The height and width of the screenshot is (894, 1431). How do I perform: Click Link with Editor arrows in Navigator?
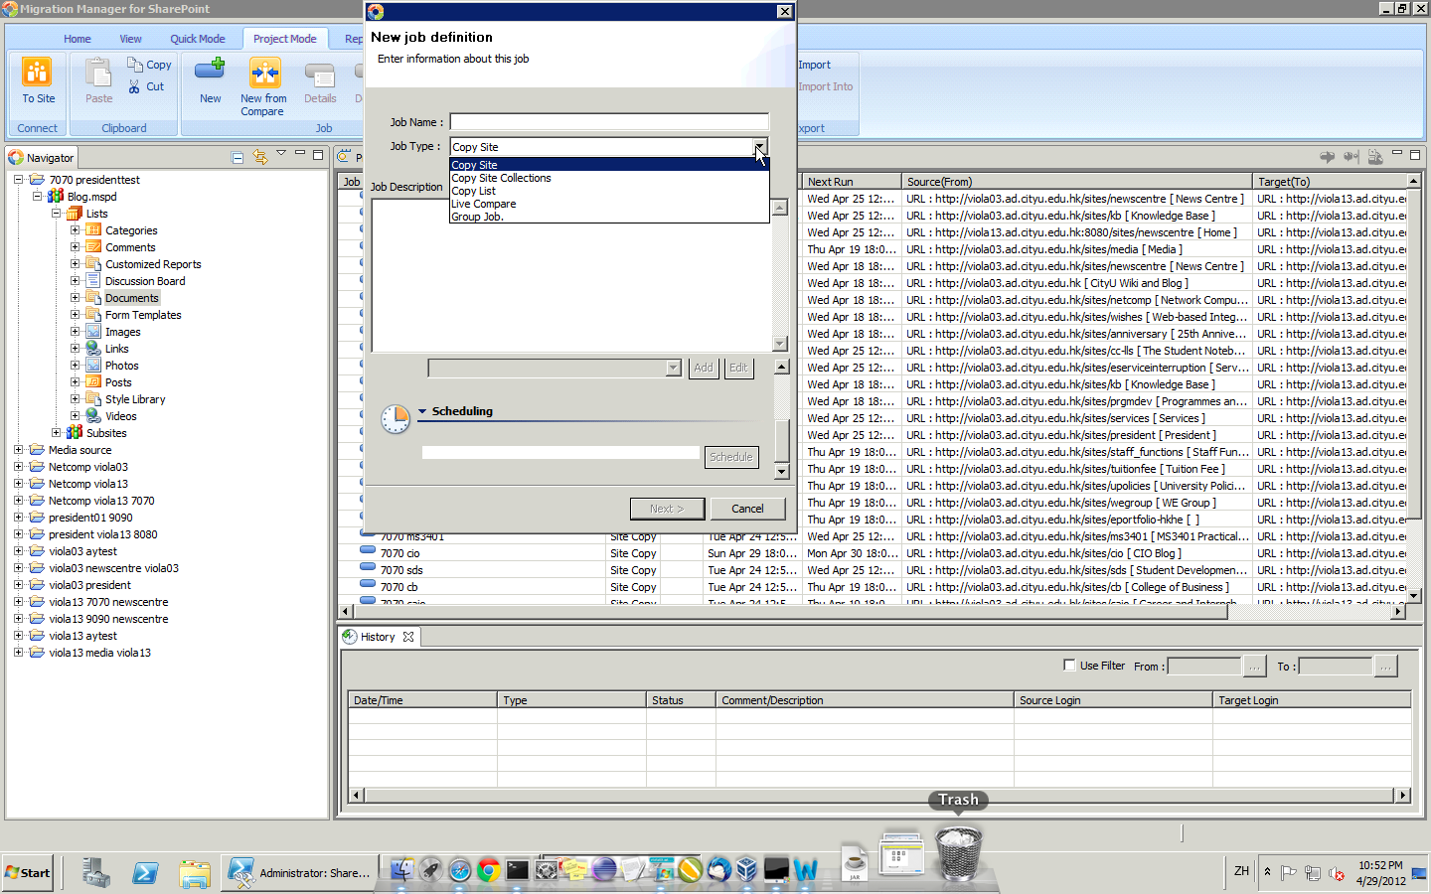[x=260, y=157]
